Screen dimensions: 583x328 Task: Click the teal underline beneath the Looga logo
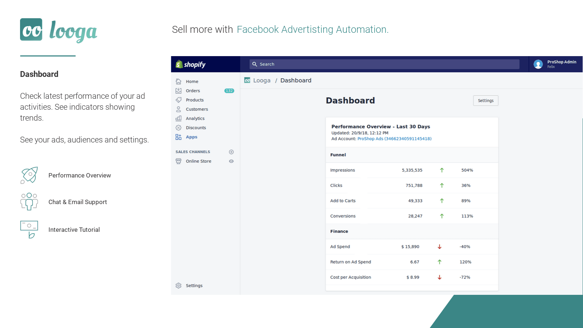[48, 56]
